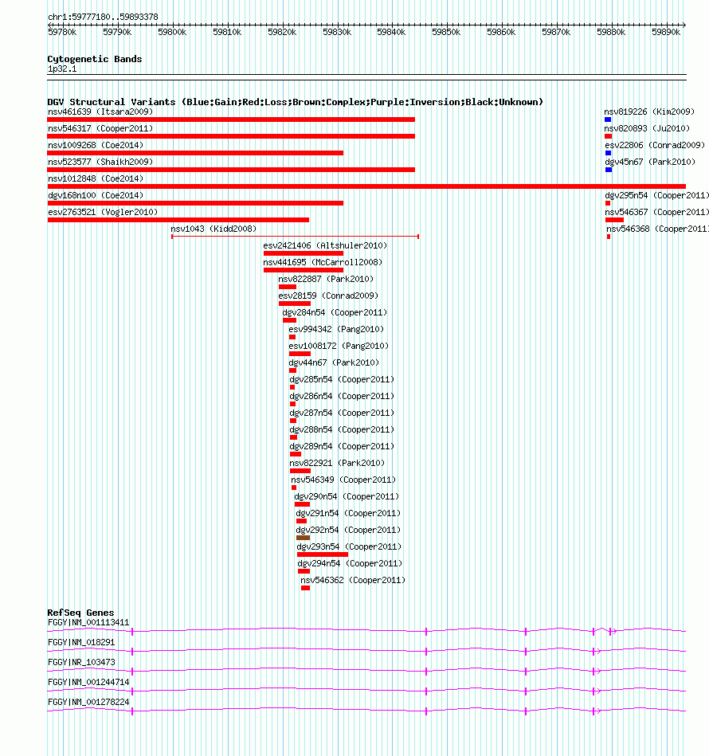
Task: Click the esv2421406 (Altshuler2010) label
Action: [x=325, y=245]
